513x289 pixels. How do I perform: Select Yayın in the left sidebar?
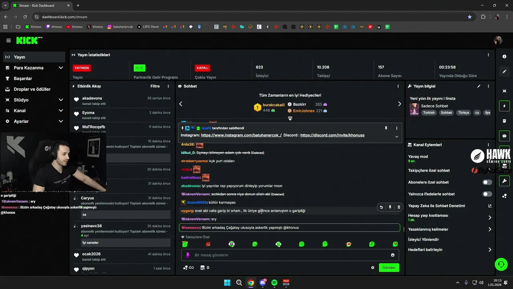click(34, 57)
